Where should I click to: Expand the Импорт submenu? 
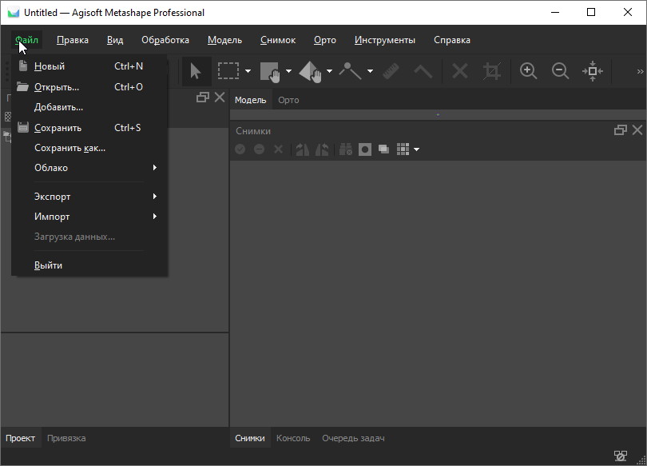[89, 217]
